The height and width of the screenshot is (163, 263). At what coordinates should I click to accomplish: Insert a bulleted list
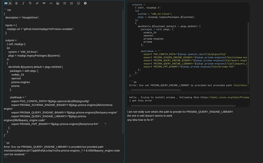(x=64, y=3)
